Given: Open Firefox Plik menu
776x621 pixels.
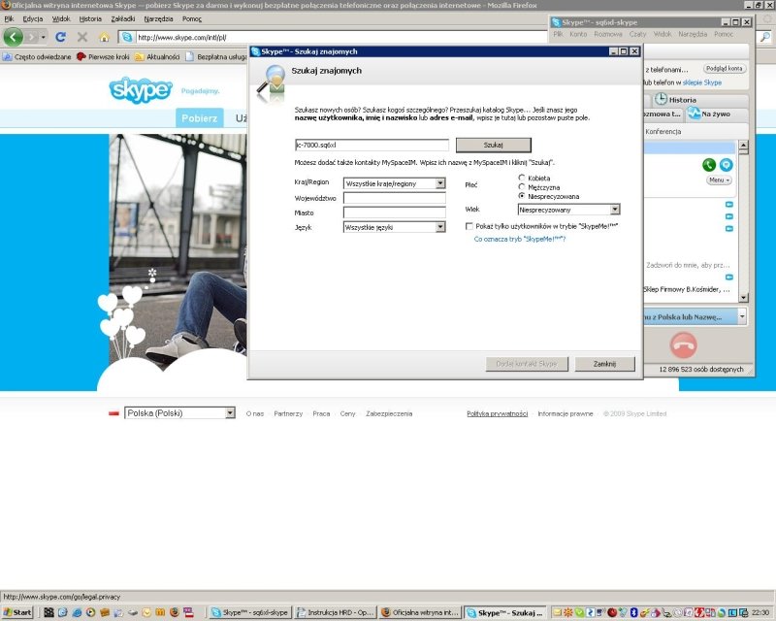Looking at the screenshot, I should click(x=9, y=18).
